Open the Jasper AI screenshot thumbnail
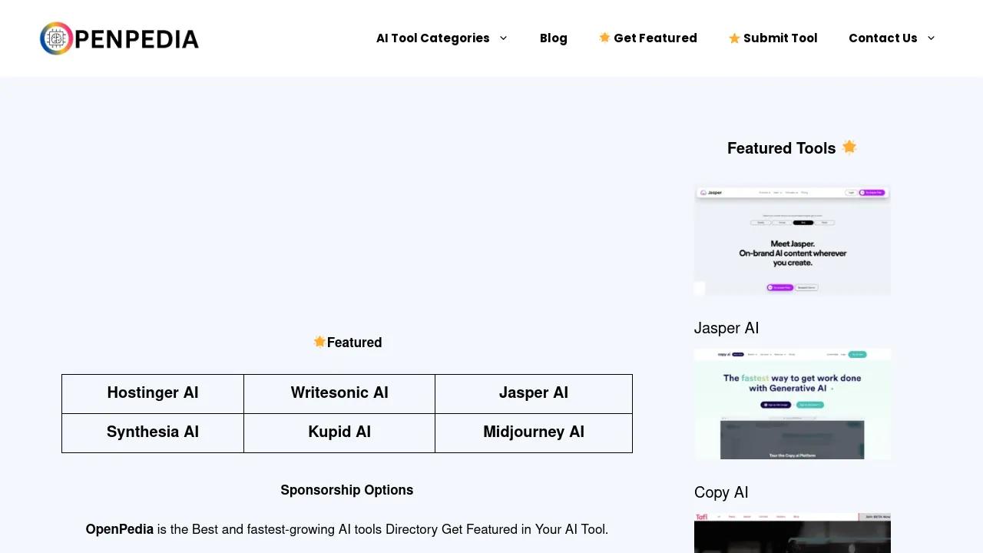Screen dimensions: 983x553 (792, 240)
